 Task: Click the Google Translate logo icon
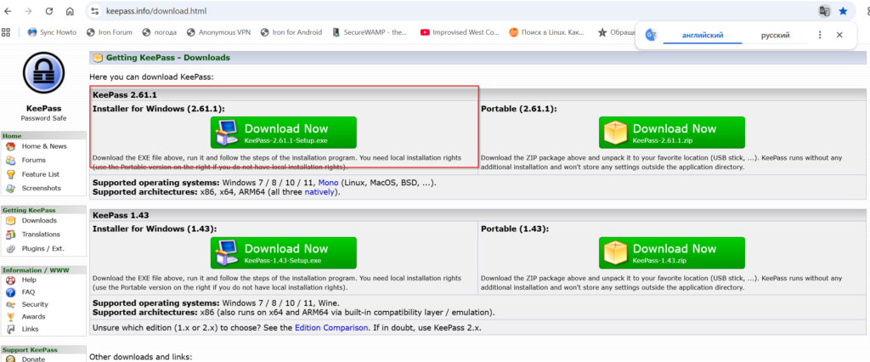tap(652, 35)
